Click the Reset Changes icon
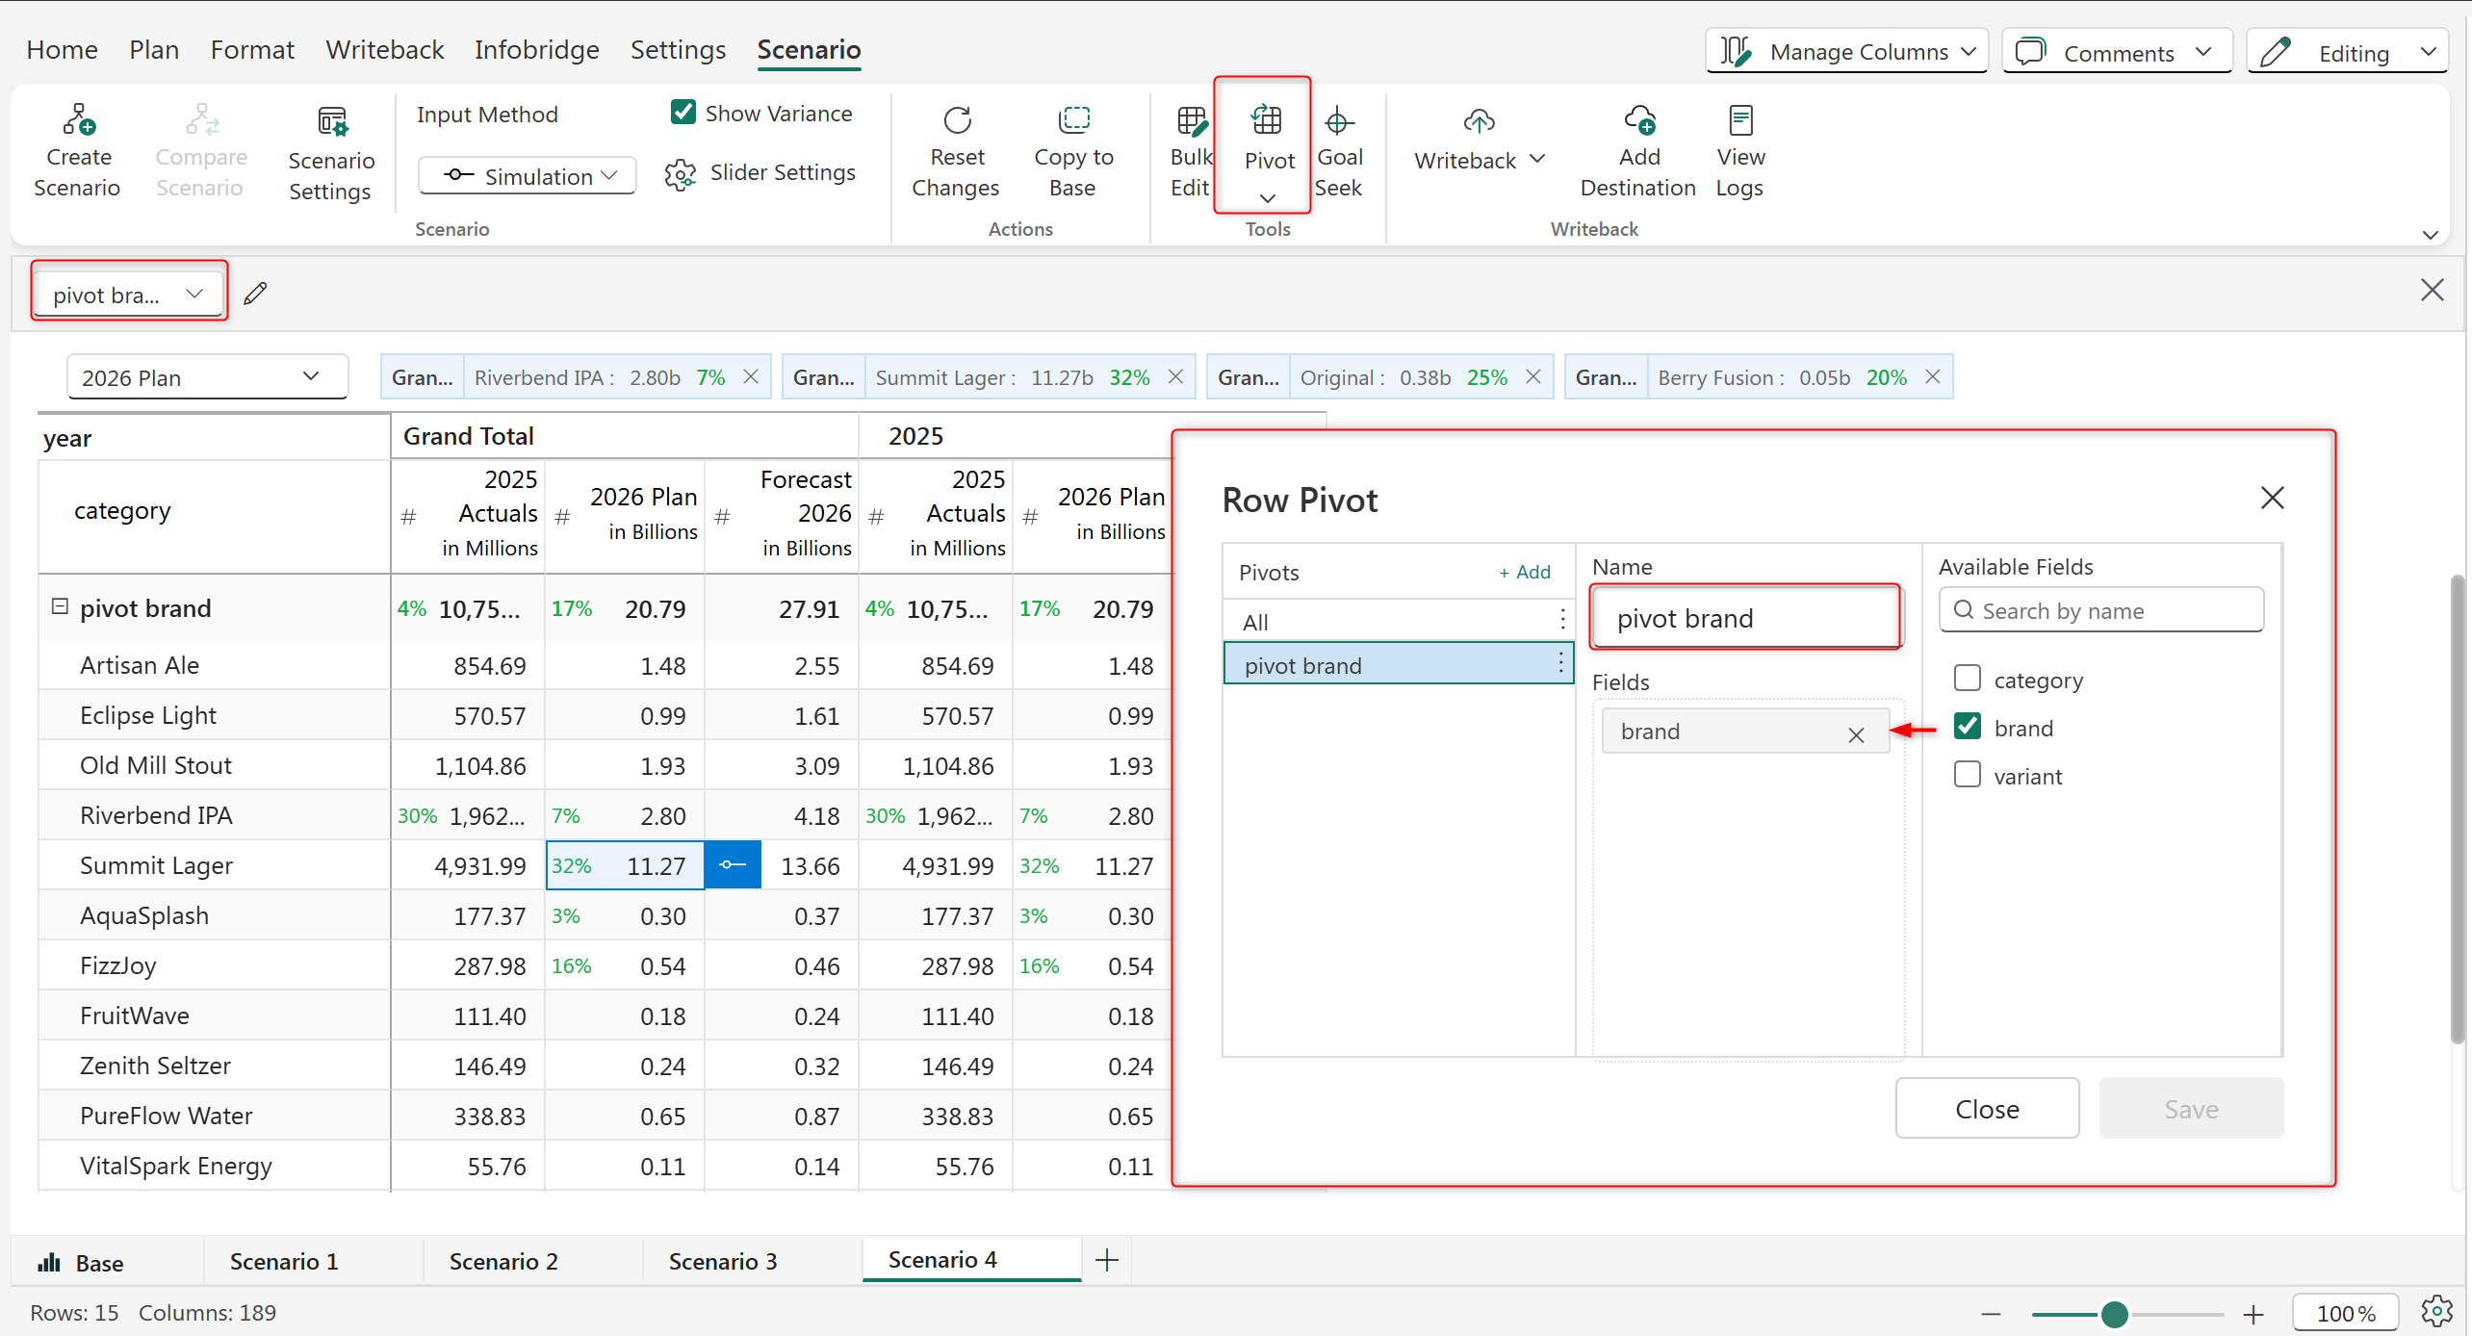Screen dimensions: 2472x1336 click(x=956, y=120)
